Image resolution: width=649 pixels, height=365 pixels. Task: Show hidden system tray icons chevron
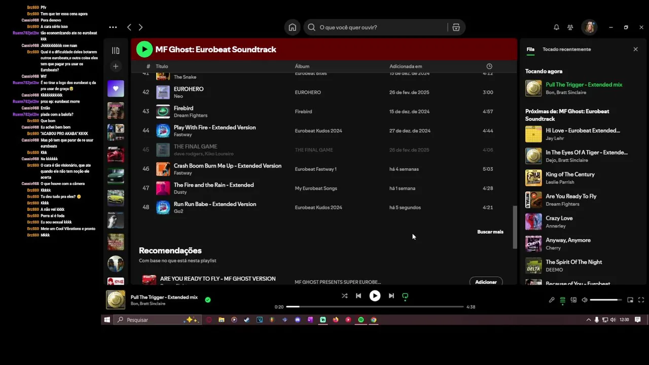(x=589, y=320)
